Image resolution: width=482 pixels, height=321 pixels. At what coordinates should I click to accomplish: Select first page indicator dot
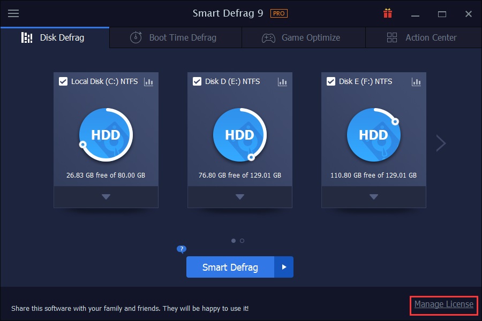pyautogui.click(x=234, y=241)
